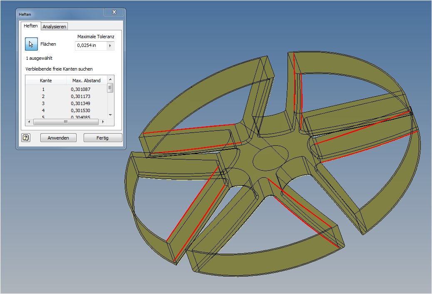Click the list's scroll up arrow

click(110, 79)
